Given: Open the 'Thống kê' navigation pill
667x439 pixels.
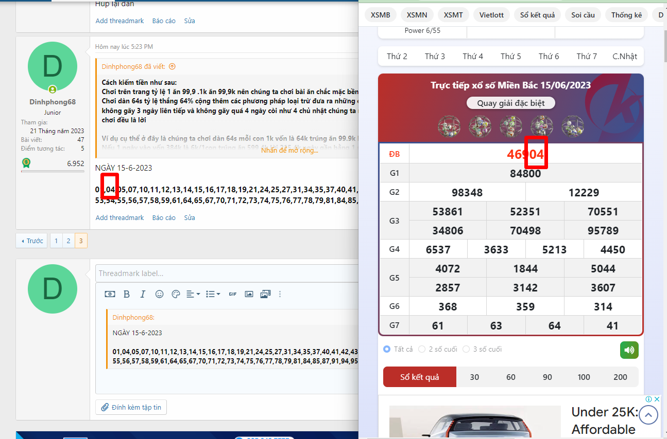Looking at the screenshot, I should pos(626,15).
